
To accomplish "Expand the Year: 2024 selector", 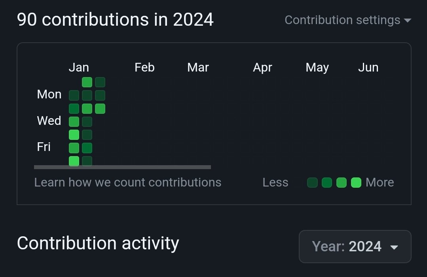I will pyautogui.click(x=355, y=247).
